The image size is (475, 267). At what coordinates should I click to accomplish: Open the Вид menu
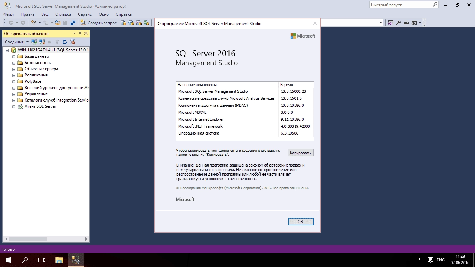coord(45,14)
